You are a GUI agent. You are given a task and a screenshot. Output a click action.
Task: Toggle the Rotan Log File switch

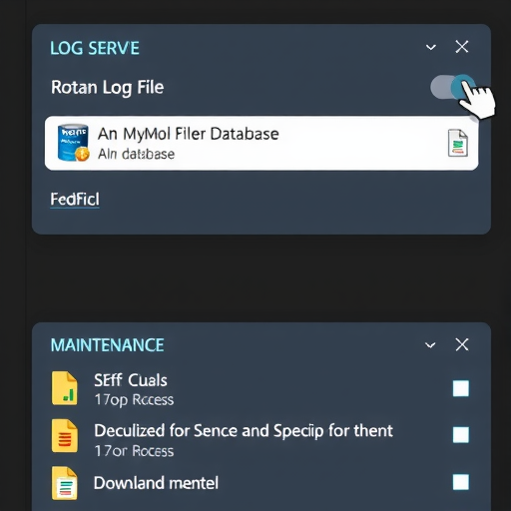point(452,87)
